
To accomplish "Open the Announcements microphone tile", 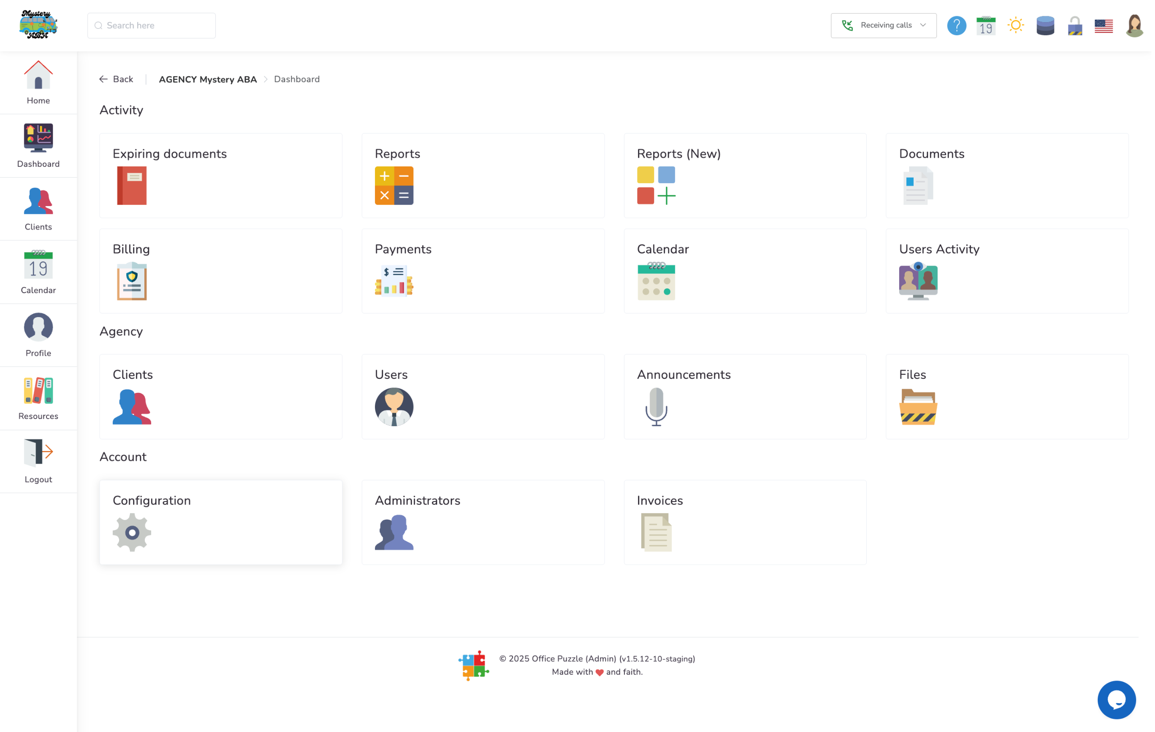I will pyautogui.click(x=745, y=396).
